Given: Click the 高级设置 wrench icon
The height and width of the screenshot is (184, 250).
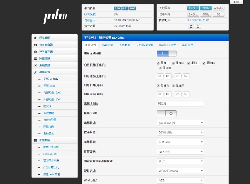Looking at the screenshot, I should coord(36,72).
